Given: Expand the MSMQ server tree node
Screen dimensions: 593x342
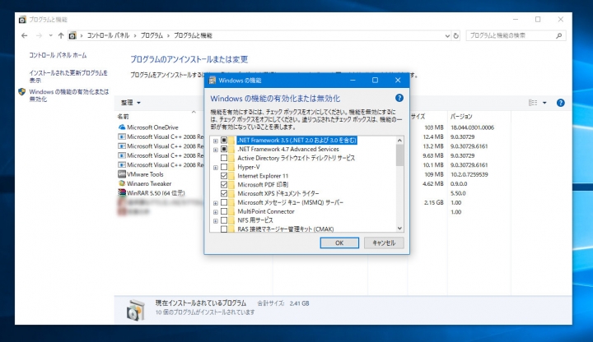Looking at the screenshot, I should coord(216,203).
